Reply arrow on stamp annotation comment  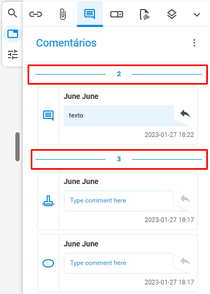pos(185,199)
